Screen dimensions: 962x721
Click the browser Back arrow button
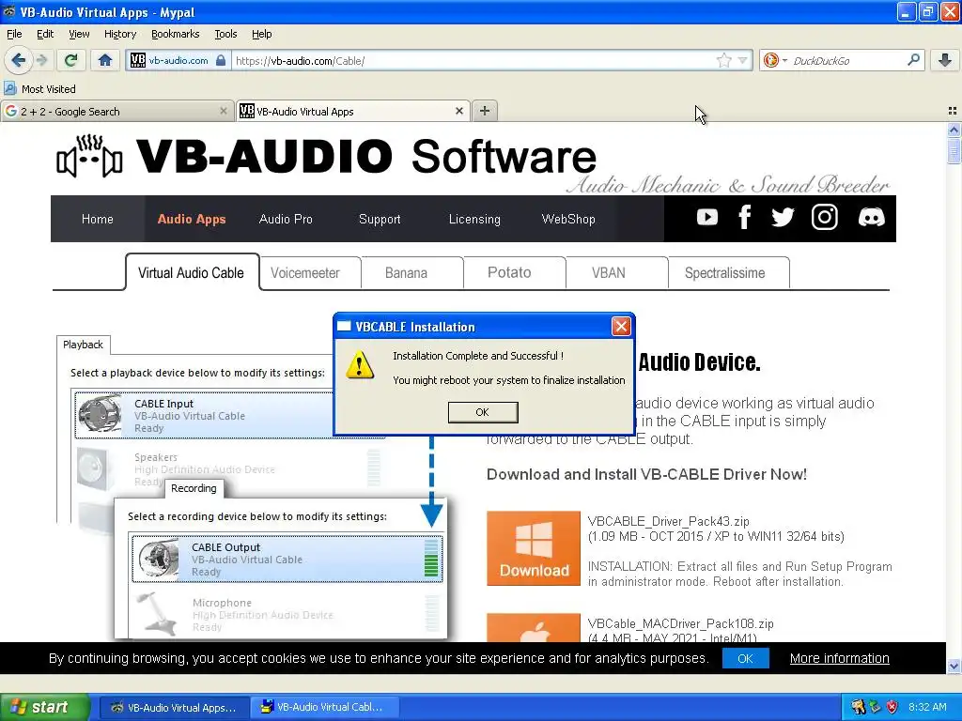(x=18, y=60)
